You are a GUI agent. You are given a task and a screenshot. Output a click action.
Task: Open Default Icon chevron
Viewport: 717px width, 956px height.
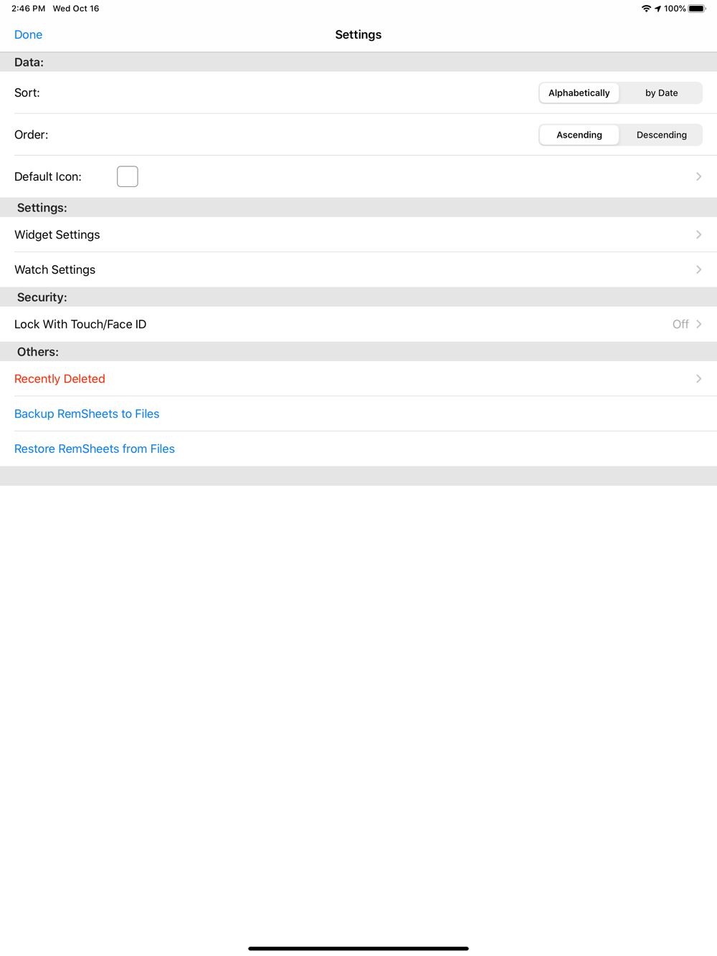pyautogui.click(x=698, y=176)
